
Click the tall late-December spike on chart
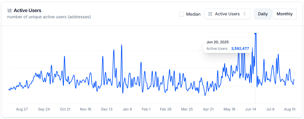point(121,46)
